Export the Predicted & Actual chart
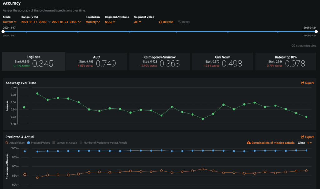 [x=307, y=137]
